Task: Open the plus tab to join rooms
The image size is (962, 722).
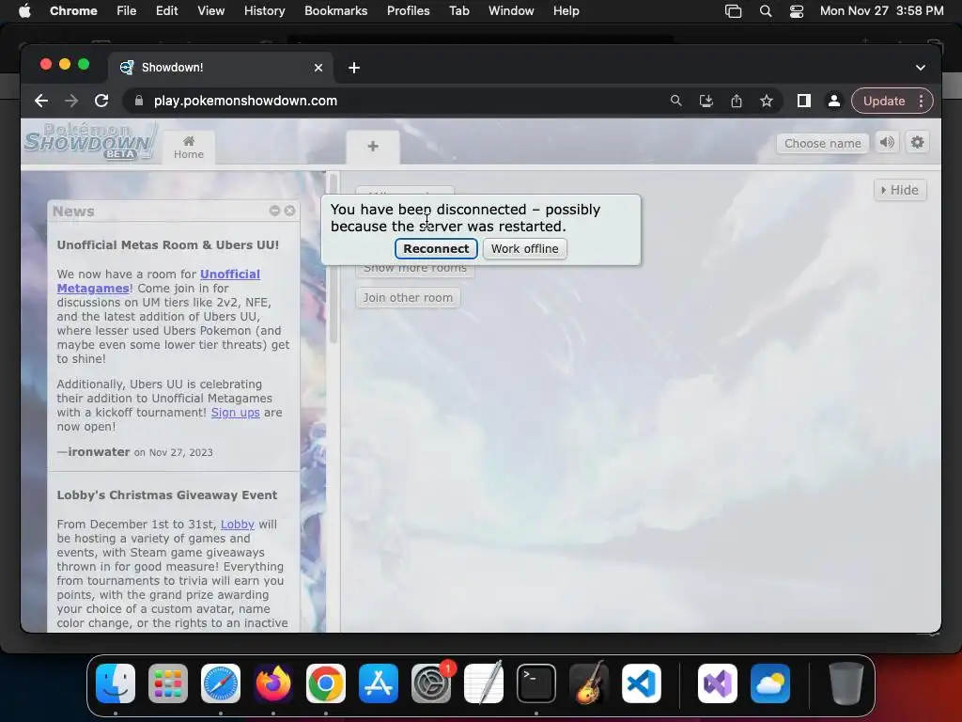Action: 372,147
